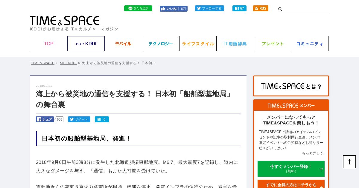The width and height of the screenshot is (359, 188).
Task: Open the コミュニティ navigation tab
Action: click(310, 44)
